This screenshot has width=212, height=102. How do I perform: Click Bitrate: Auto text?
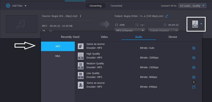click(147, 48)
